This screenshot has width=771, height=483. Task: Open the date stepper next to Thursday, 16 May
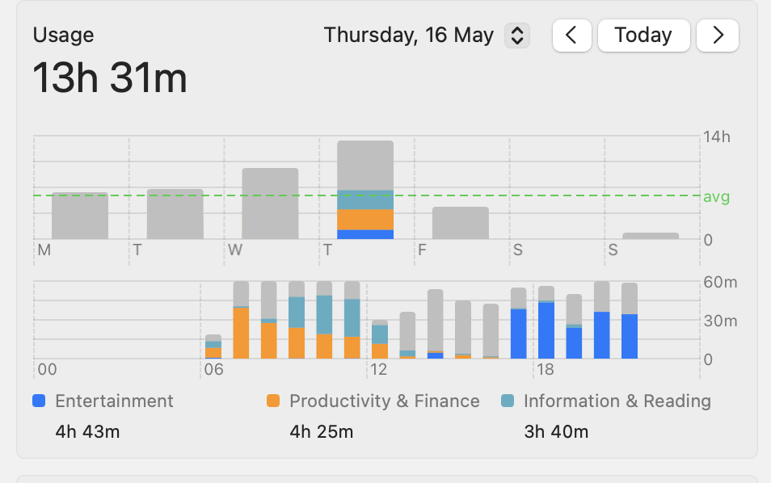tap(517, 36)
